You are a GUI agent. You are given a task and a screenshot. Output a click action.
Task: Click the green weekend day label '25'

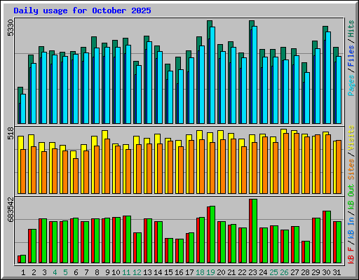[273, 272]
